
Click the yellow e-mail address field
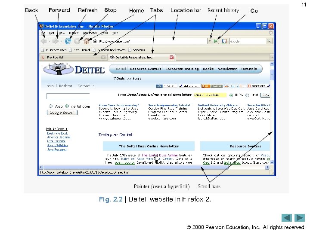210,95
